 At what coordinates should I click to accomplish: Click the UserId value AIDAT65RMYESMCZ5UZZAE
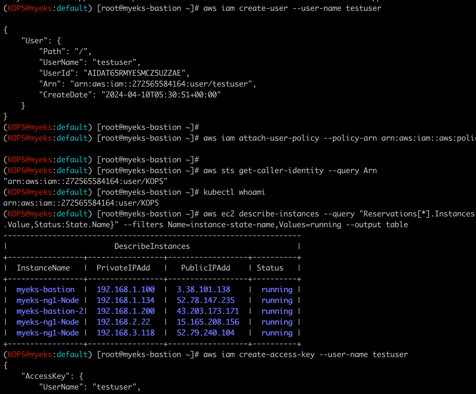[134, 73]
